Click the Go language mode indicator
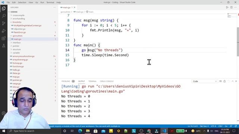 226,126
